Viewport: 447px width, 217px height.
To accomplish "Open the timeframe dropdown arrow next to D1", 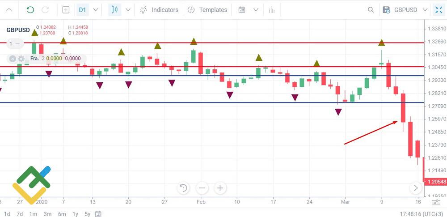I will click(x=96, y=10).
